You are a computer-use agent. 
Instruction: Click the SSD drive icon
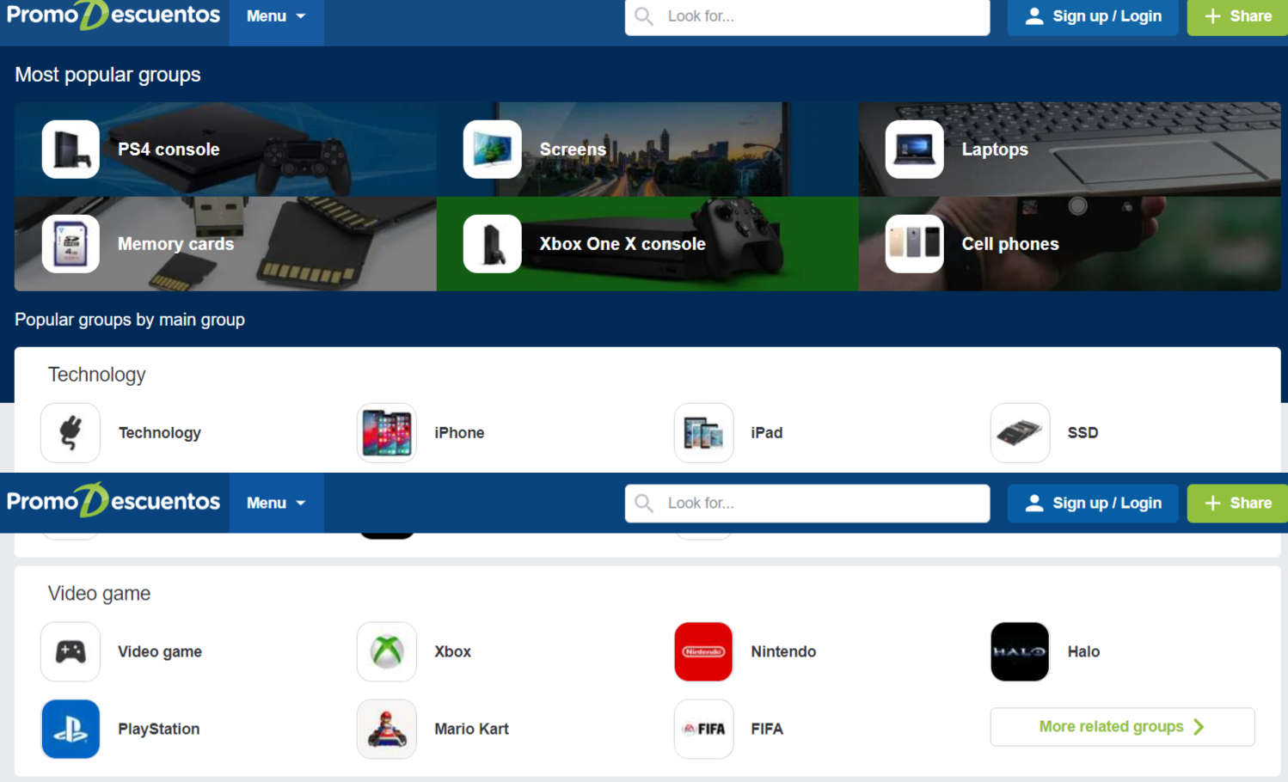coord(1020,433)
